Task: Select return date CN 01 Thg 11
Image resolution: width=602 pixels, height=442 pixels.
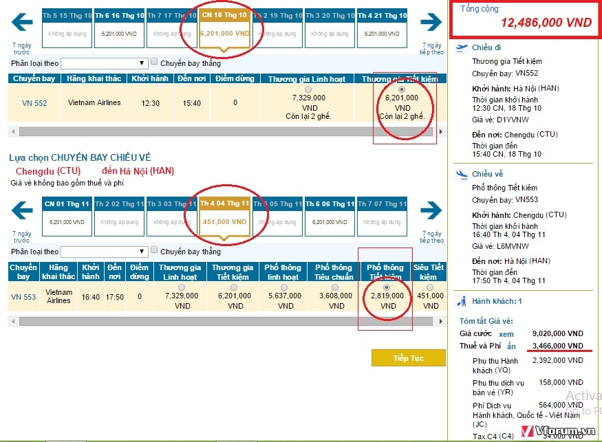Action: (x=67, y=217)
